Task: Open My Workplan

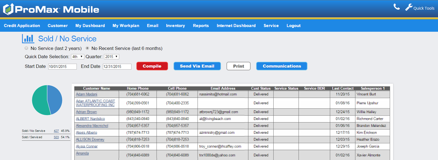Action: click(126, 26)
